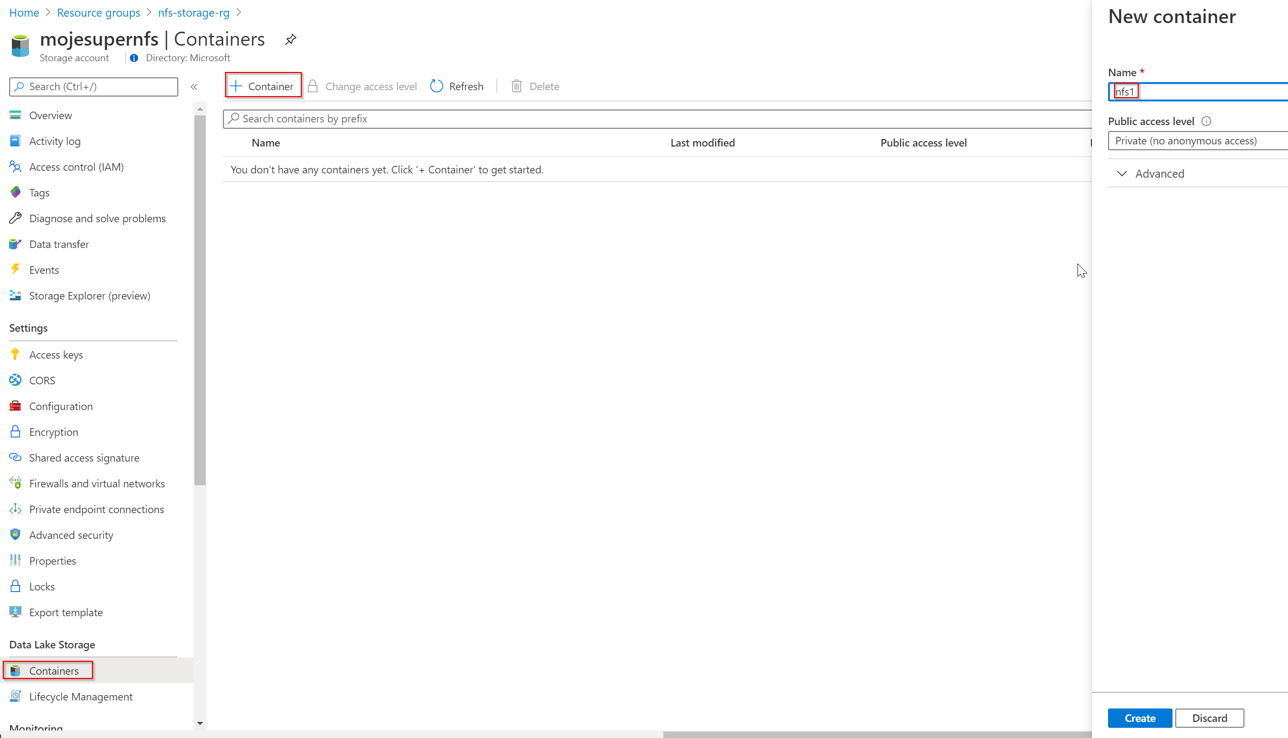Open Firewalls and virtual networks
The image size is (1288, 738).
tap(97, 484)
